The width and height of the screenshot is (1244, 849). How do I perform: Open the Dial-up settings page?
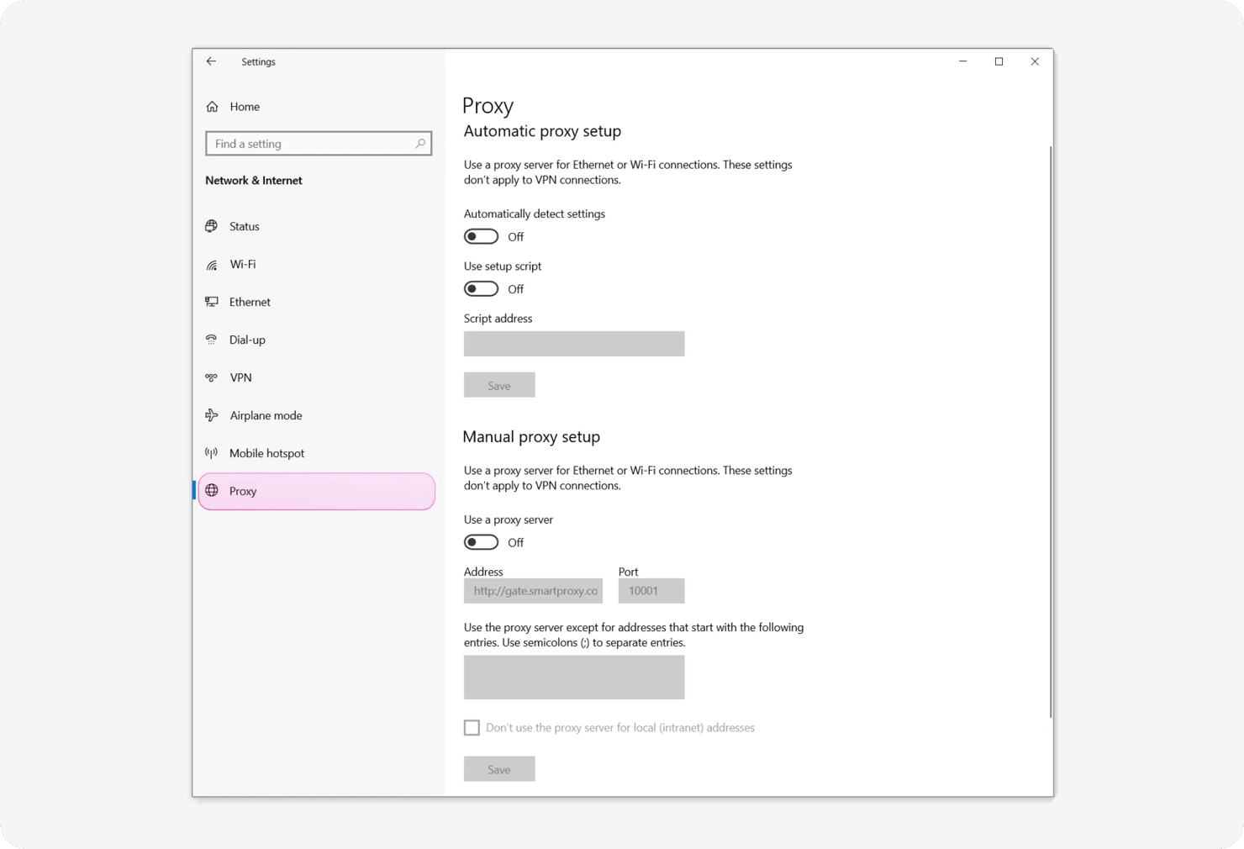pyautogui.click(x=247, y=340)
